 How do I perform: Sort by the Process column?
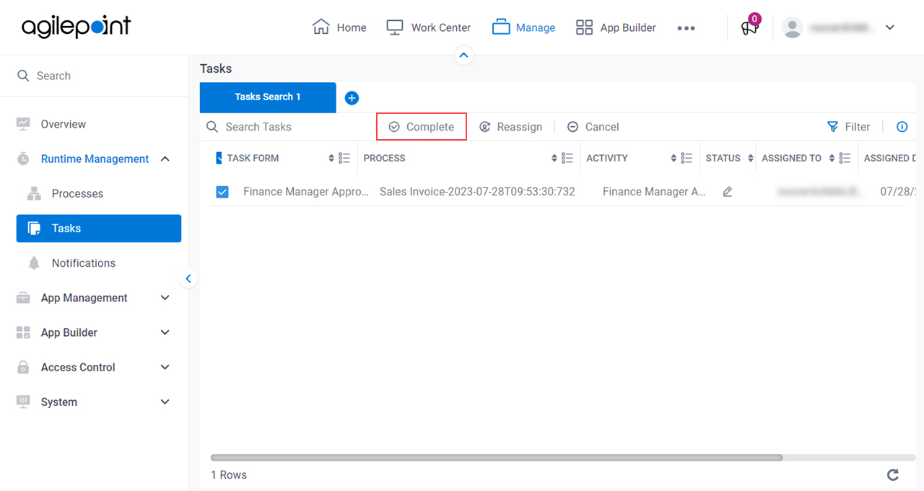point(554,158)
